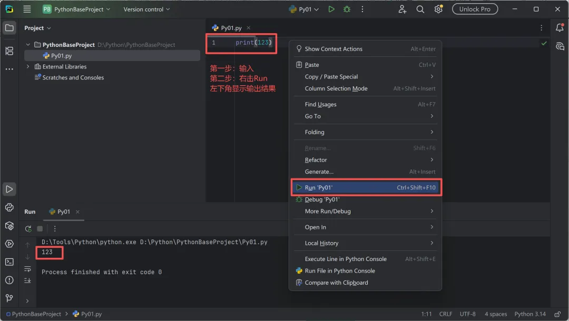Open the Services tool window icon
Screen dimensions: 569x321
pos(9,244)
